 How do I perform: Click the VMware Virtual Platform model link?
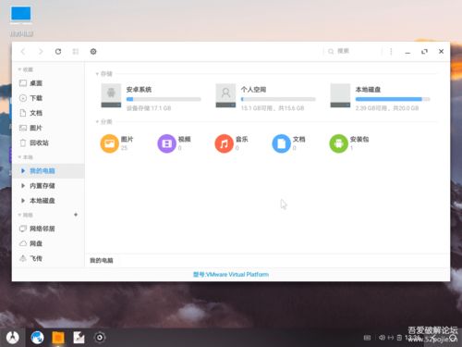[x=231, y=274]
